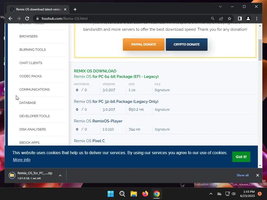
Task: Open network status tray icon
Action: [227, 194]
